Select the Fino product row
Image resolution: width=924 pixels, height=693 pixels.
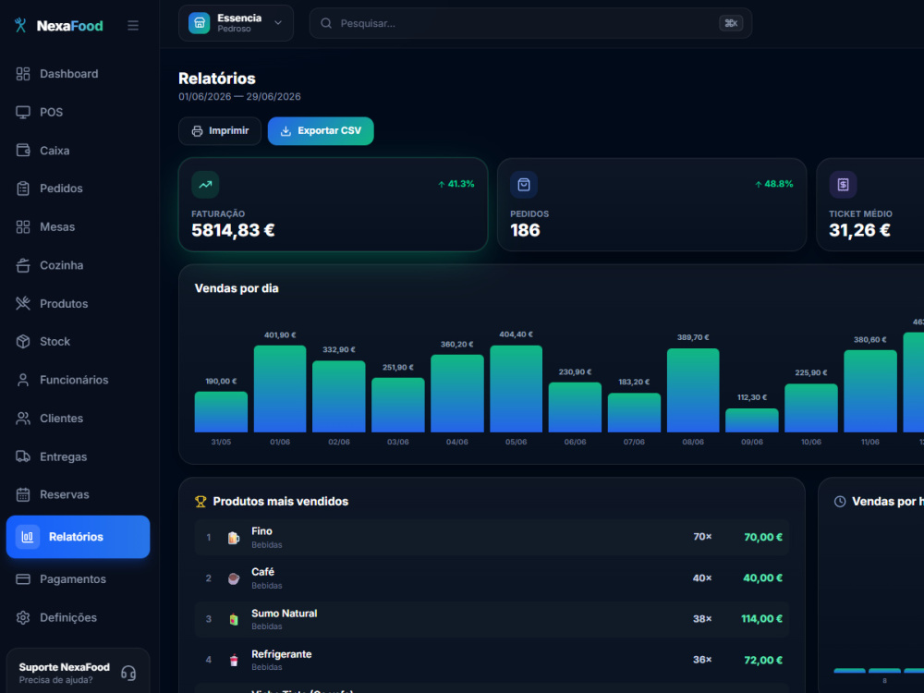coord(492,538)
